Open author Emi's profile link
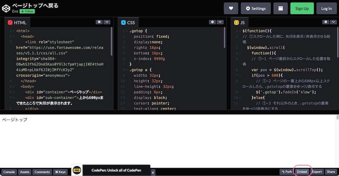 click(15, 11)
